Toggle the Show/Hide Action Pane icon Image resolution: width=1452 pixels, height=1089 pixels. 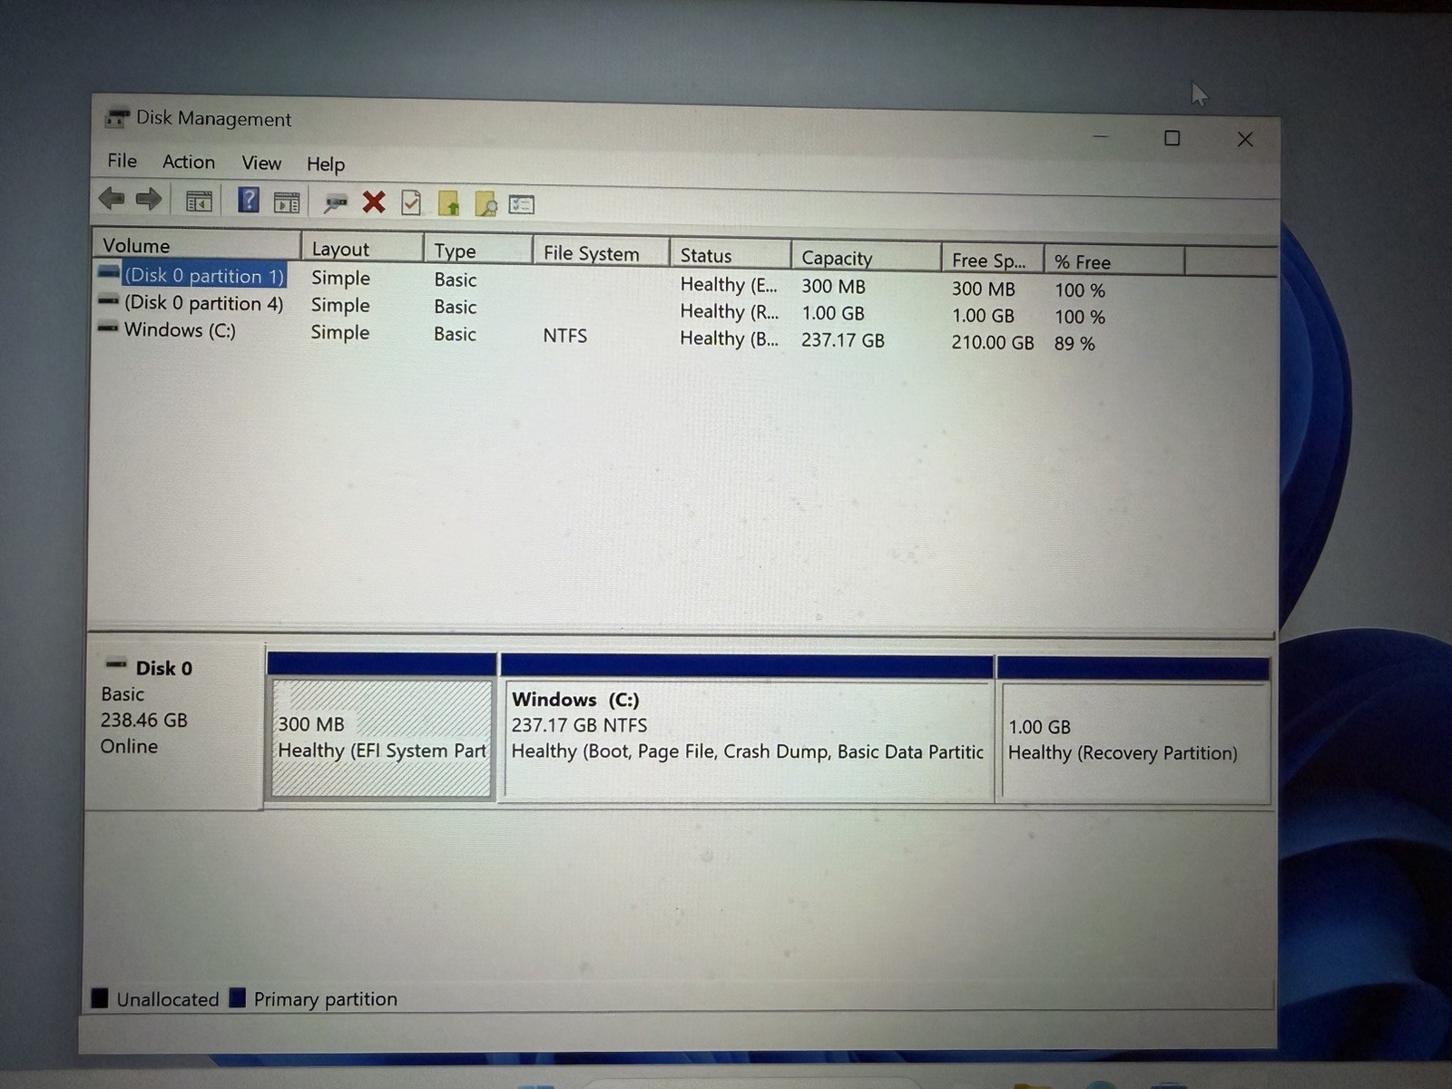[x=286, y=202]
